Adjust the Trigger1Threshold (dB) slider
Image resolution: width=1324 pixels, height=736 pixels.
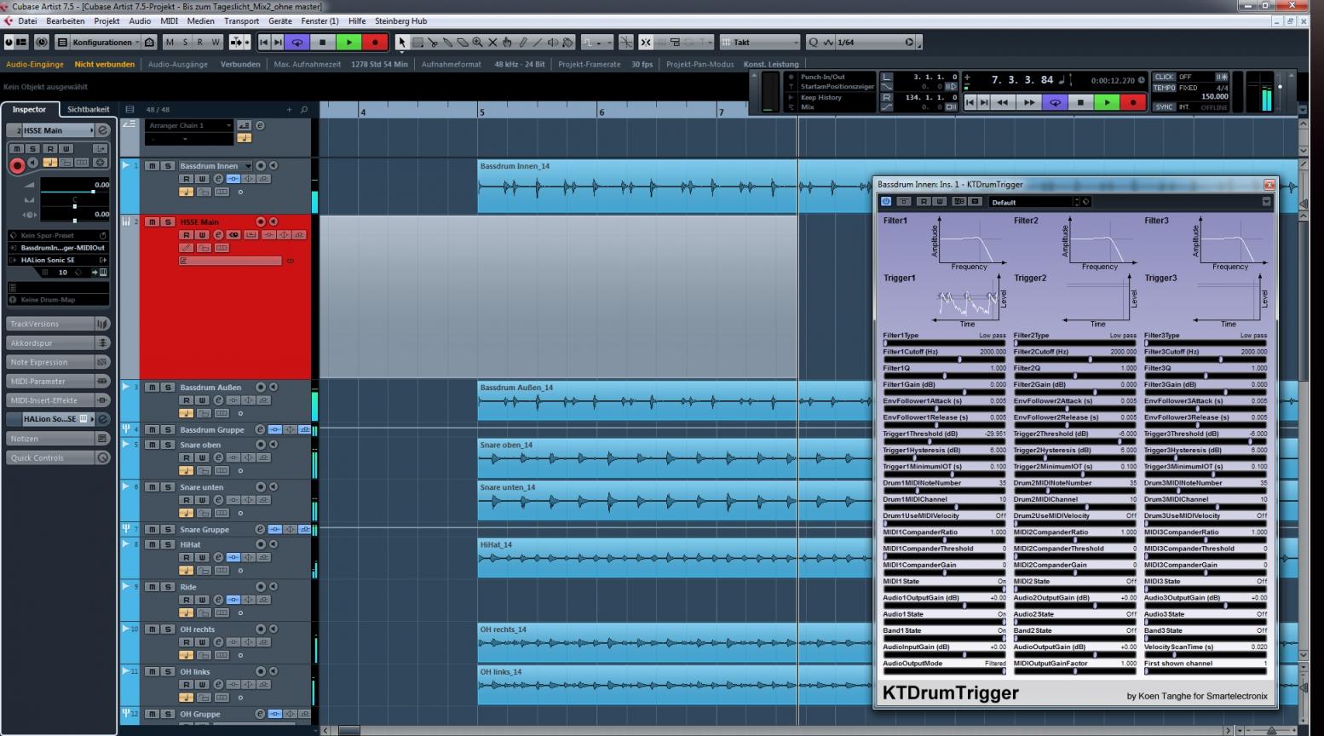click(944, 441)
